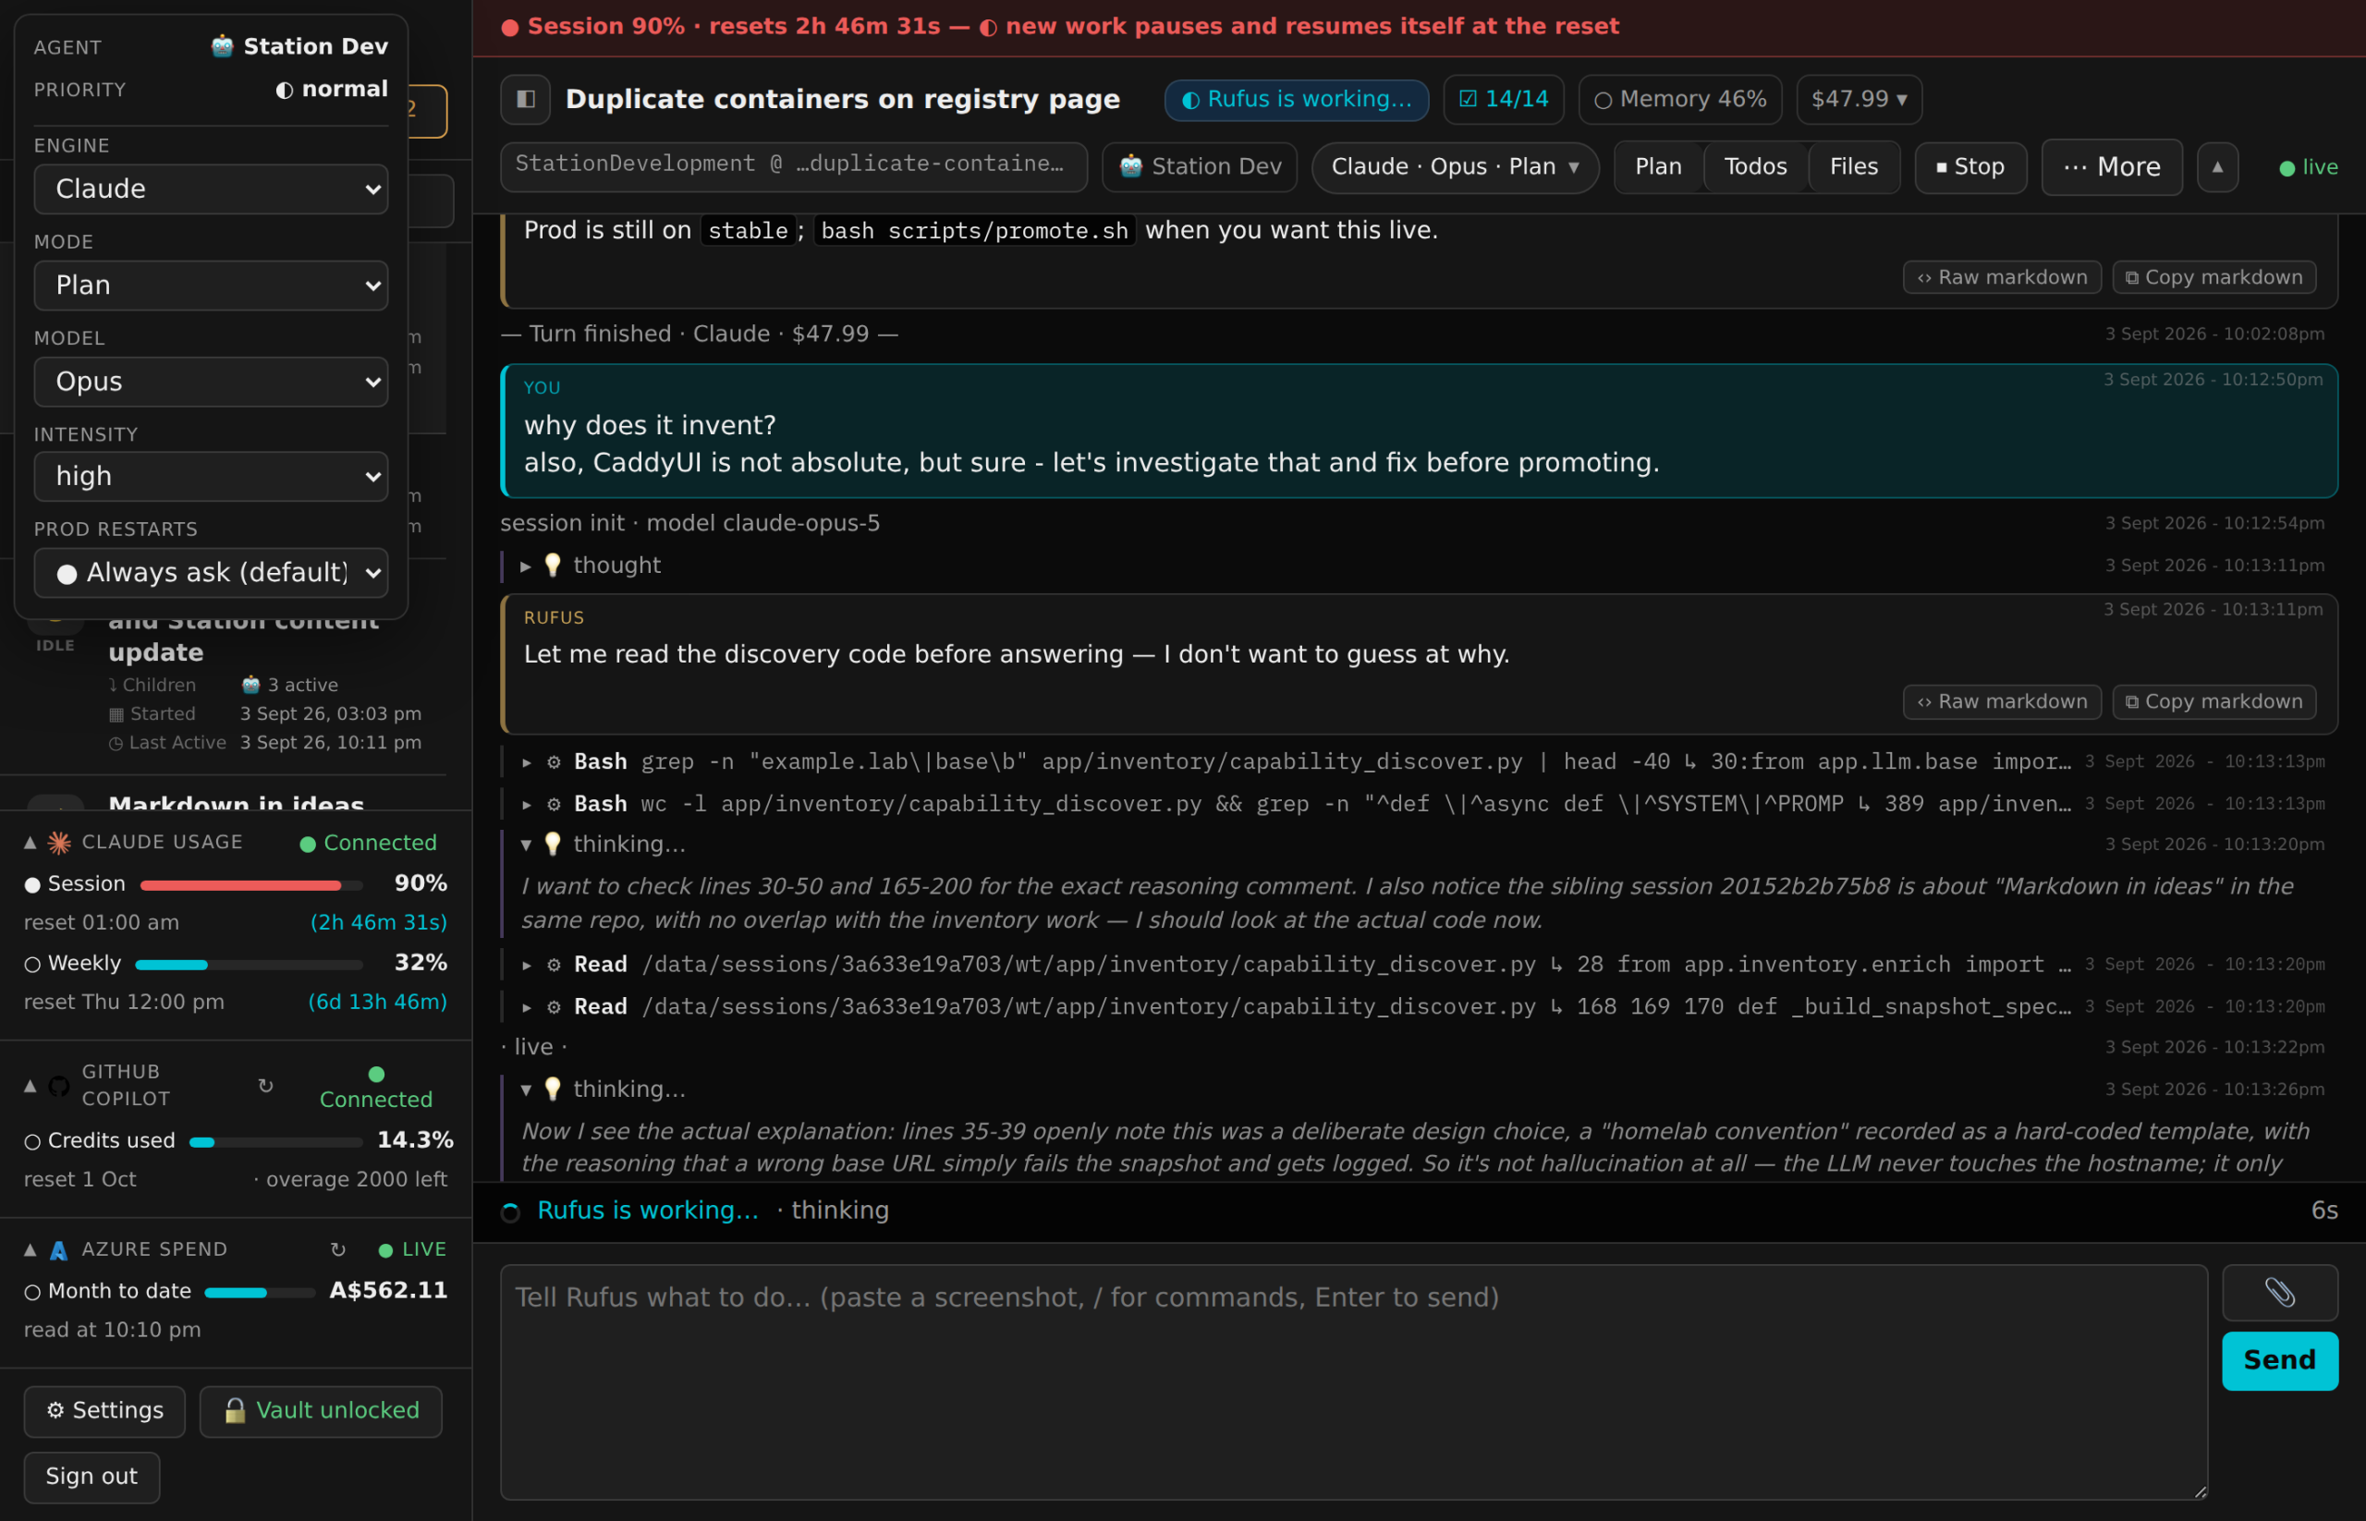Click the Claude Usage starburst icon
2366x1521 pixels.
(x=59, y=843)
